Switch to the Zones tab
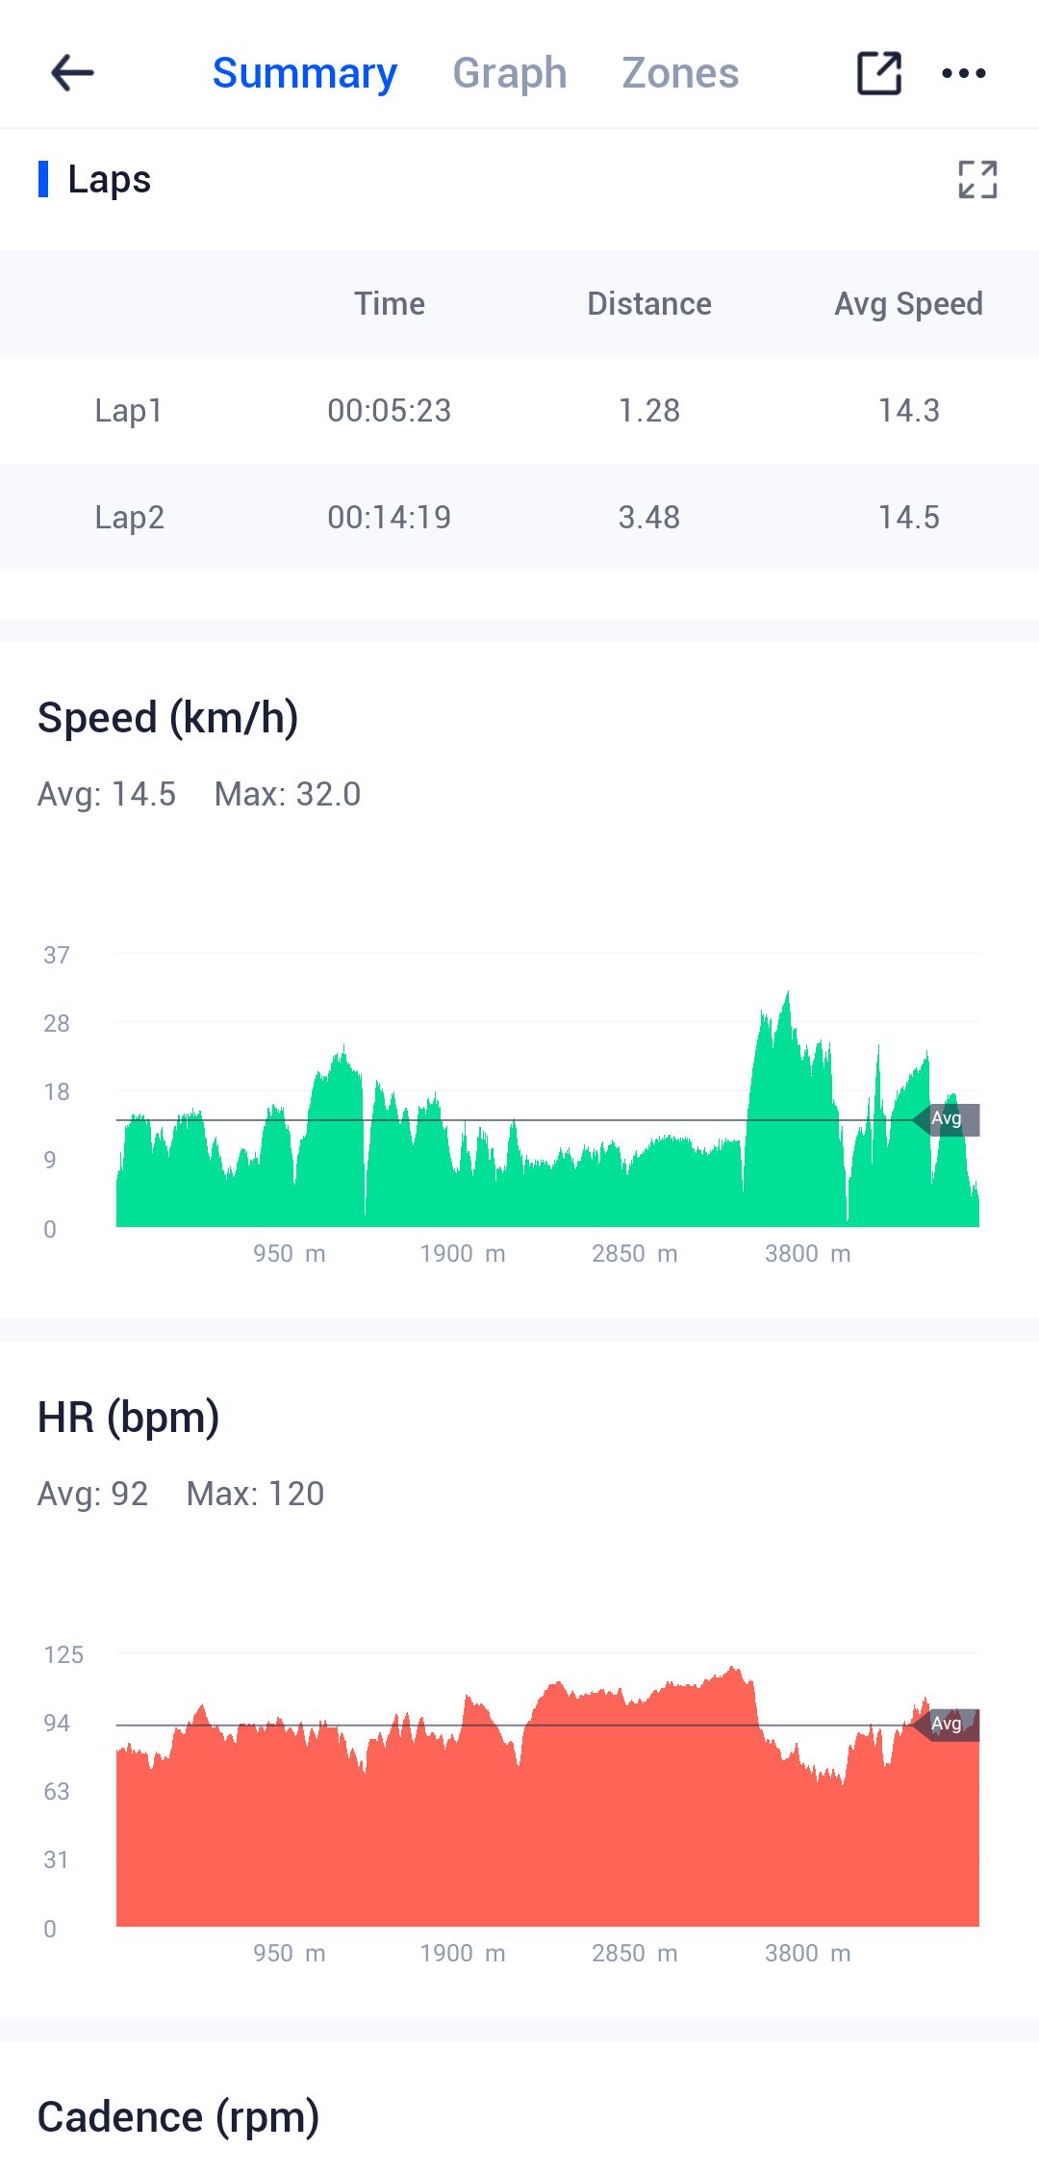 click(680, 73)
